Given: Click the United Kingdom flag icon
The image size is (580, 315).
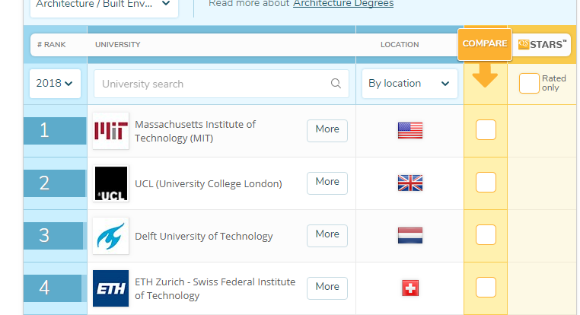Looking at the screenshot, I should (x=410, y=183).
